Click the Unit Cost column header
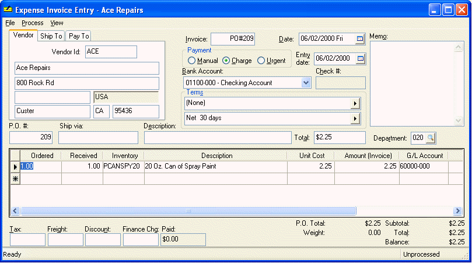This screenshot has height=263, width=472. pos(311,156)
